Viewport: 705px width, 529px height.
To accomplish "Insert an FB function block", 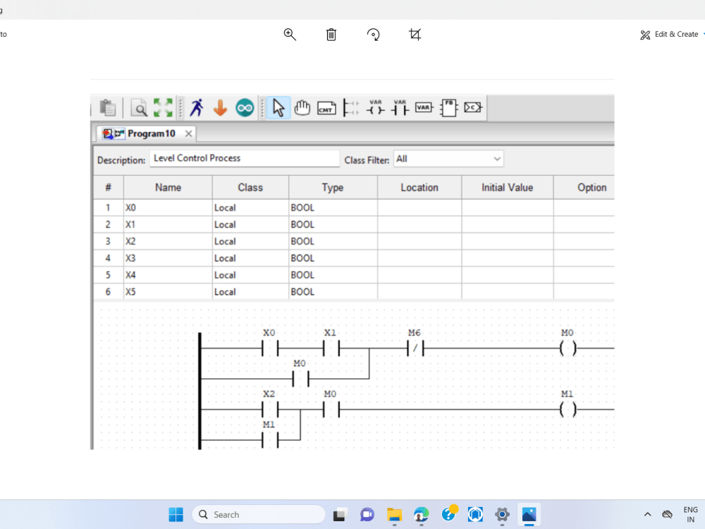I will (x=448, y=108).
